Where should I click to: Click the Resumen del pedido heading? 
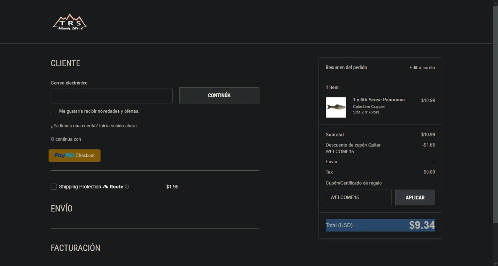[346, 68]
